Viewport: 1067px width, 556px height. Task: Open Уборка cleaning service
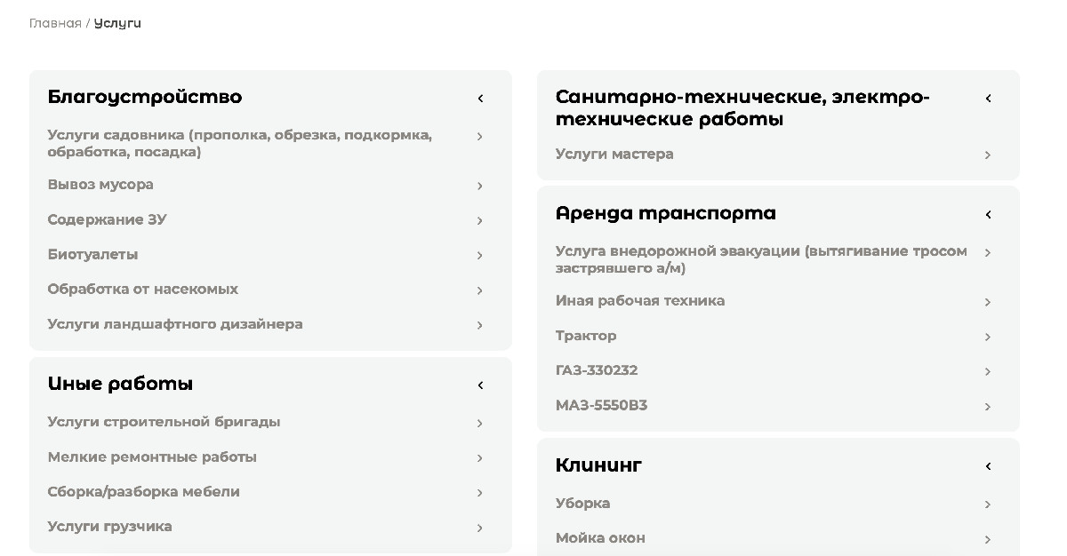pyautogui.click(x=583, y=504)
